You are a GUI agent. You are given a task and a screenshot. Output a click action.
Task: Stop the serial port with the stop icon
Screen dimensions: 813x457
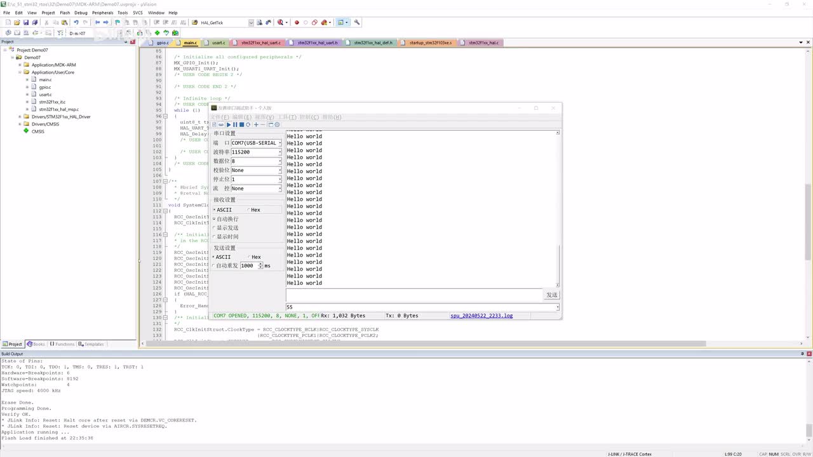pyautogui.click(x=241, y=124)
